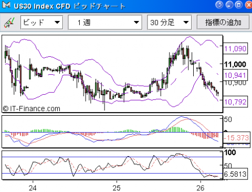Click the -15.373 MACD value label
This screenshot has width=252, height=192.
point(236,138)
